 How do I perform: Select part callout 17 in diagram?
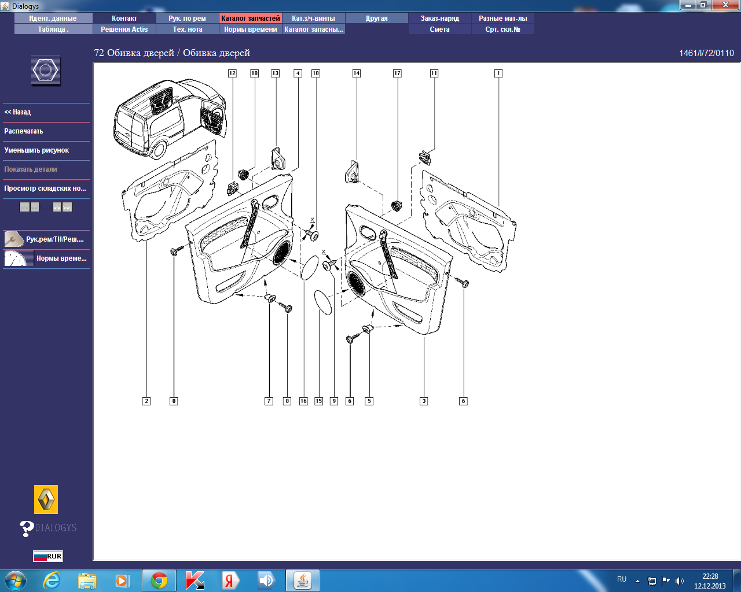397,73
